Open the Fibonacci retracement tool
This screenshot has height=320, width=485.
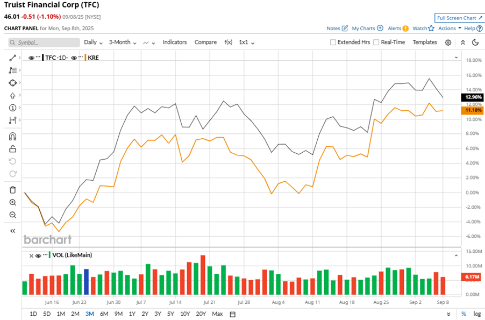click(x=12, y=70)
